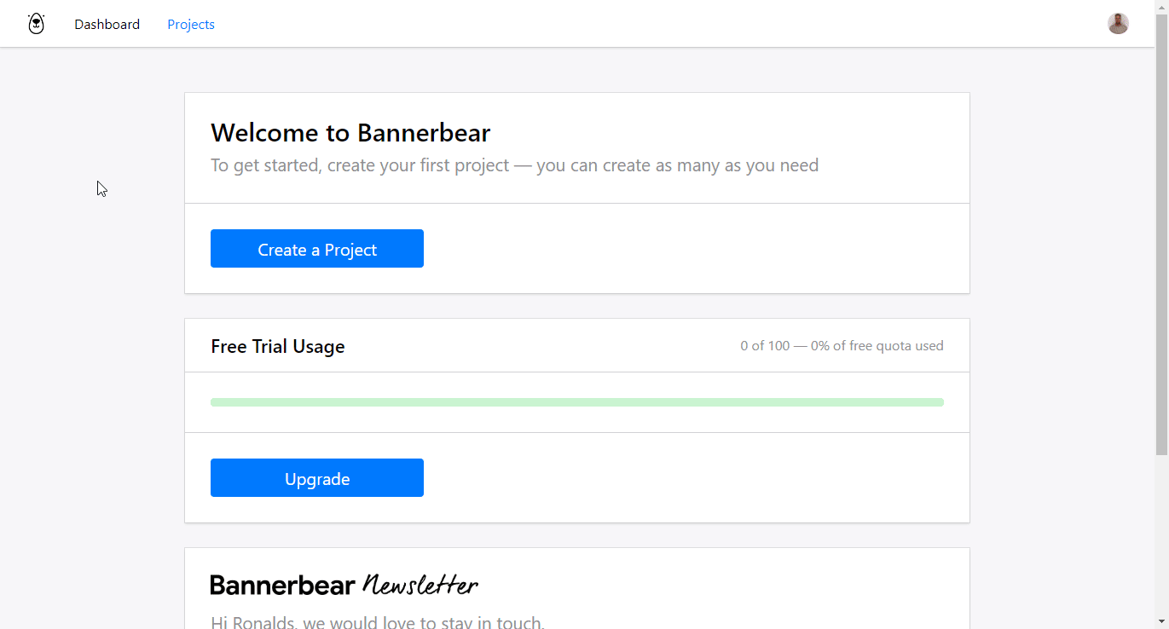
Task: Click the top navigation bar background
Action: point(597,23)
